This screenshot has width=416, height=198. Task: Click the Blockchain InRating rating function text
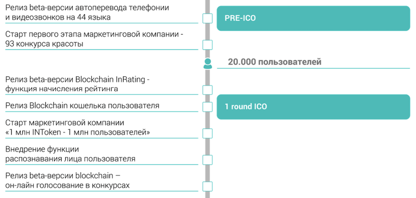click(x=78, y=84)
